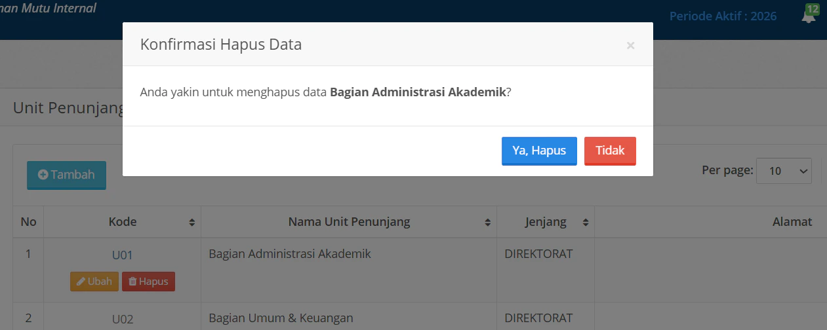This screenshot has height=330, width=827.
Task: Click the Alamat column header
Action: pos(792,222)
